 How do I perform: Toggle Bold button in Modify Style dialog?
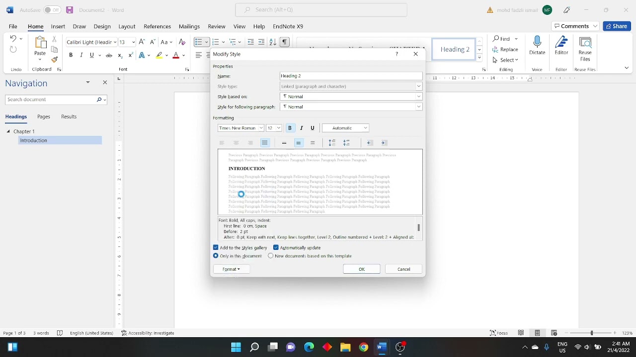pyautogui.click(x=290, y=128)
